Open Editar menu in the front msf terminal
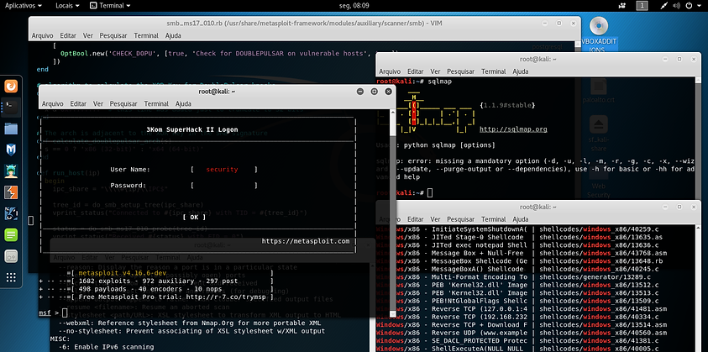This screenshot has height=352, width=708. pyautogui.click(x=78, y=103)
